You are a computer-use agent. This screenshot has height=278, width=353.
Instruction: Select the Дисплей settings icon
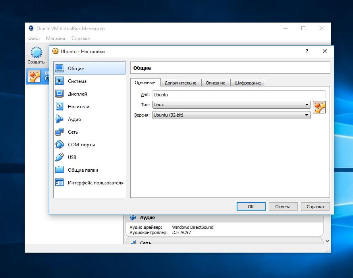pyautogui.click(x=60, y=94)
